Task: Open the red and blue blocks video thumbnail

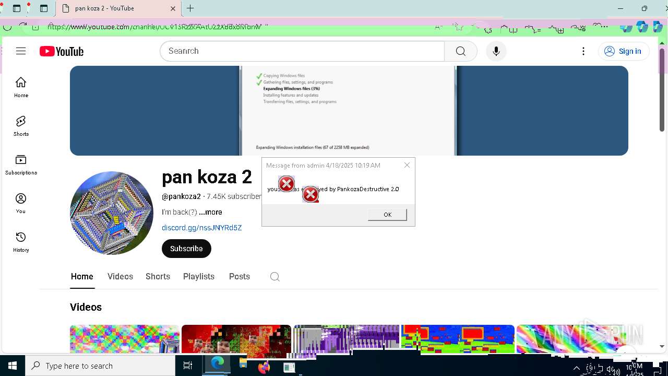Action: 458,339
